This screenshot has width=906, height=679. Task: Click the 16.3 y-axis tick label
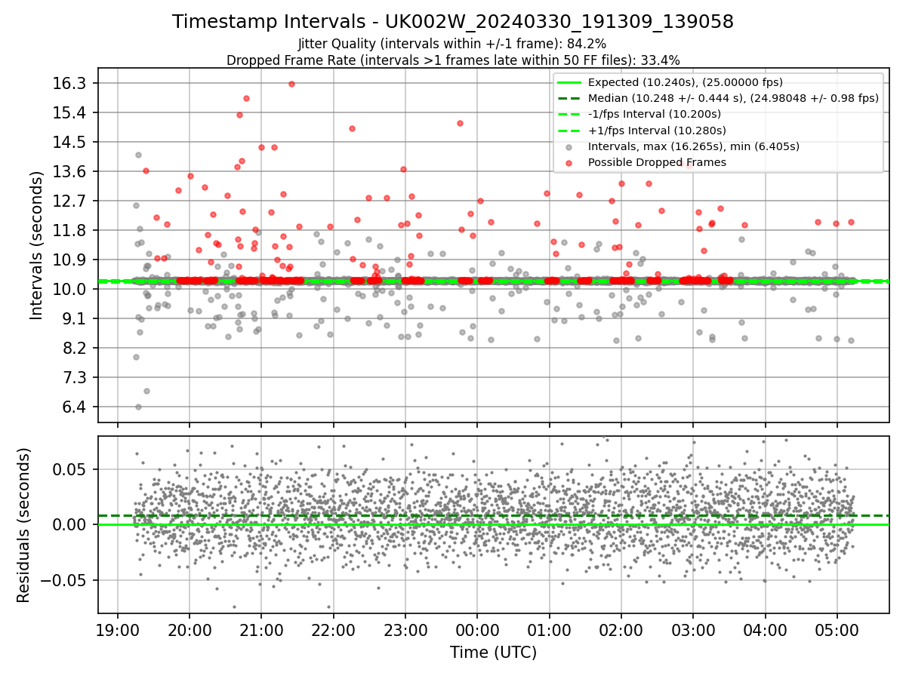click(70, 83)
